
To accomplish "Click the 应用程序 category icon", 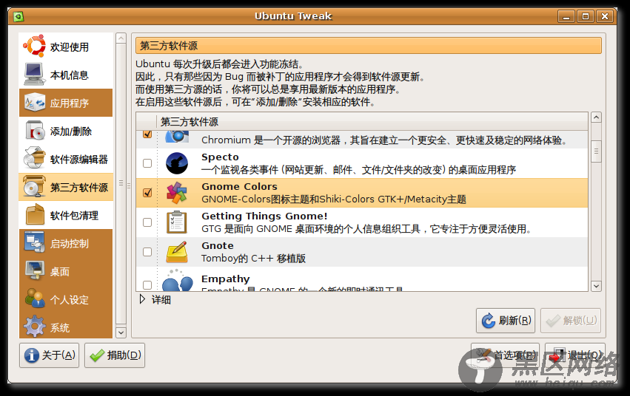I will (34, 103).
